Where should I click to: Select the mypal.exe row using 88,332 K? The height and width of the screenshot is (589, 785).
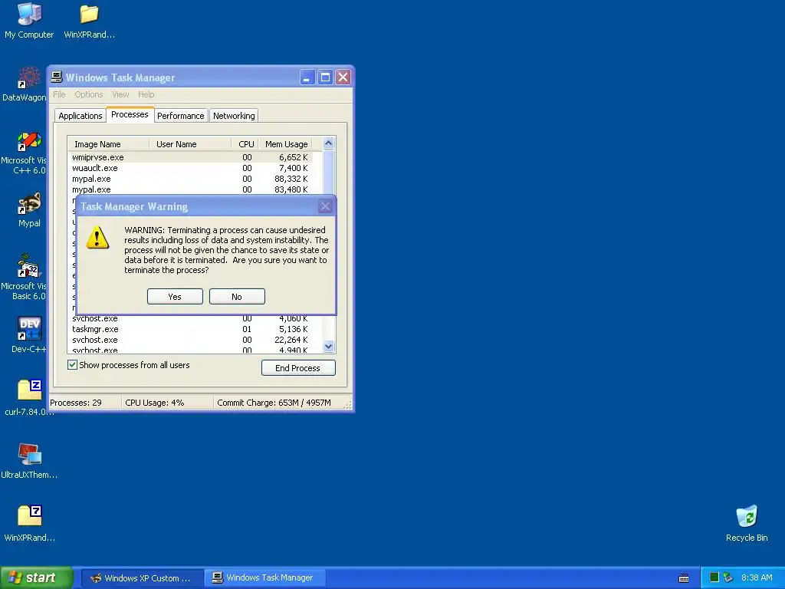tap(191, 179)
